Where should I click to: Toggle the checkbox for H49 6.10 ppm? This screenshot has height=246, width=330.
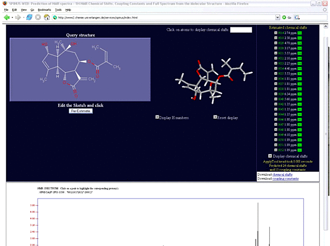click(x=276, y=135)
